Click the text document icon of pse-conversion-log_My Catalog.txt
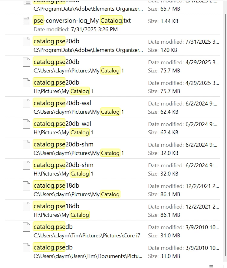227x268 pixels. pyautogui.click(x=26, y=21)
